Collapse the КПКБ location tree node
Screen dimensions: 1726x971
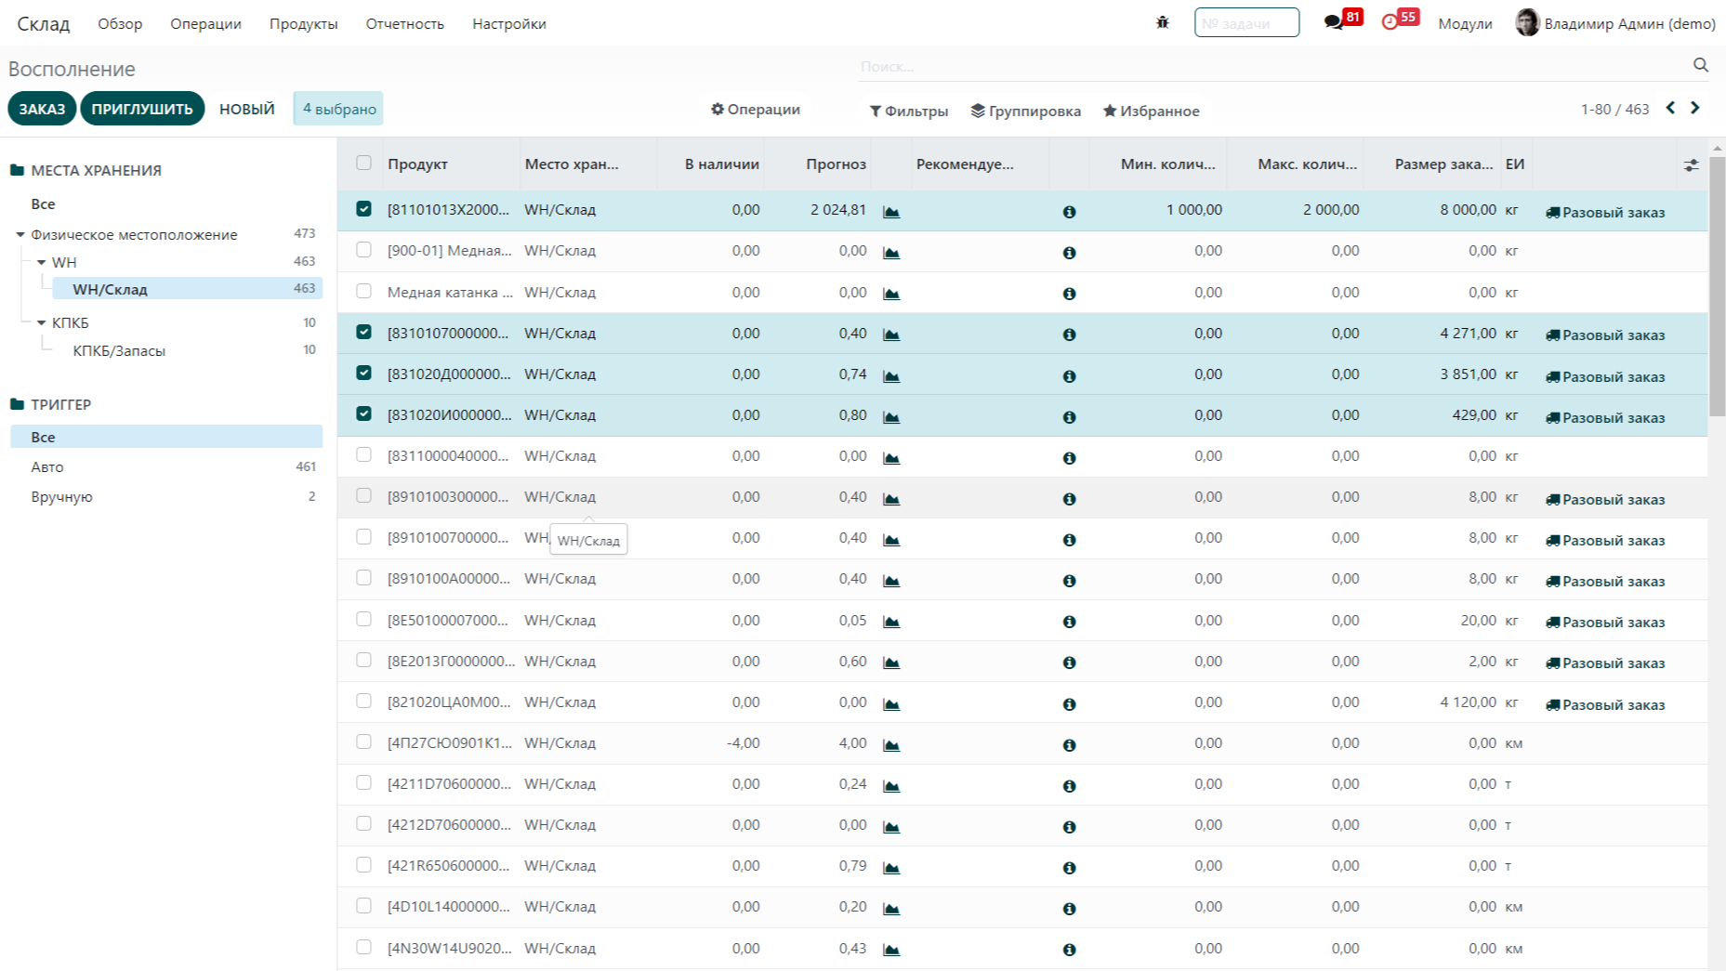[x=42, y=322]
